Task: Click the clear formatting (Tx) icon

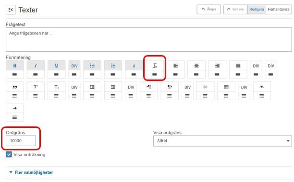Action: [155, 66]
